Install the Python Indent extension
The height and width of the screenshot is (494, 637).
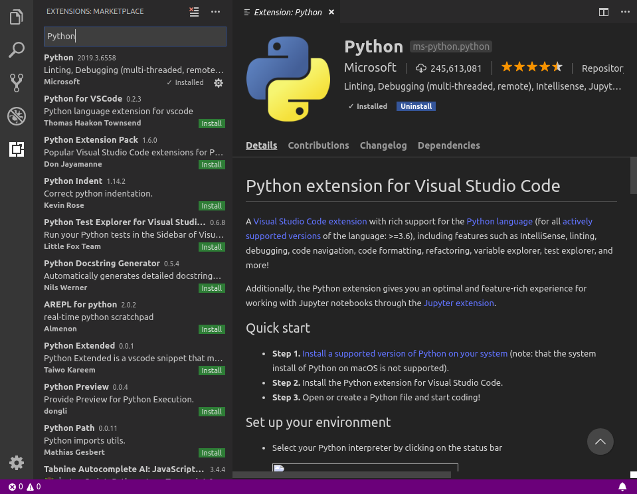212,206
